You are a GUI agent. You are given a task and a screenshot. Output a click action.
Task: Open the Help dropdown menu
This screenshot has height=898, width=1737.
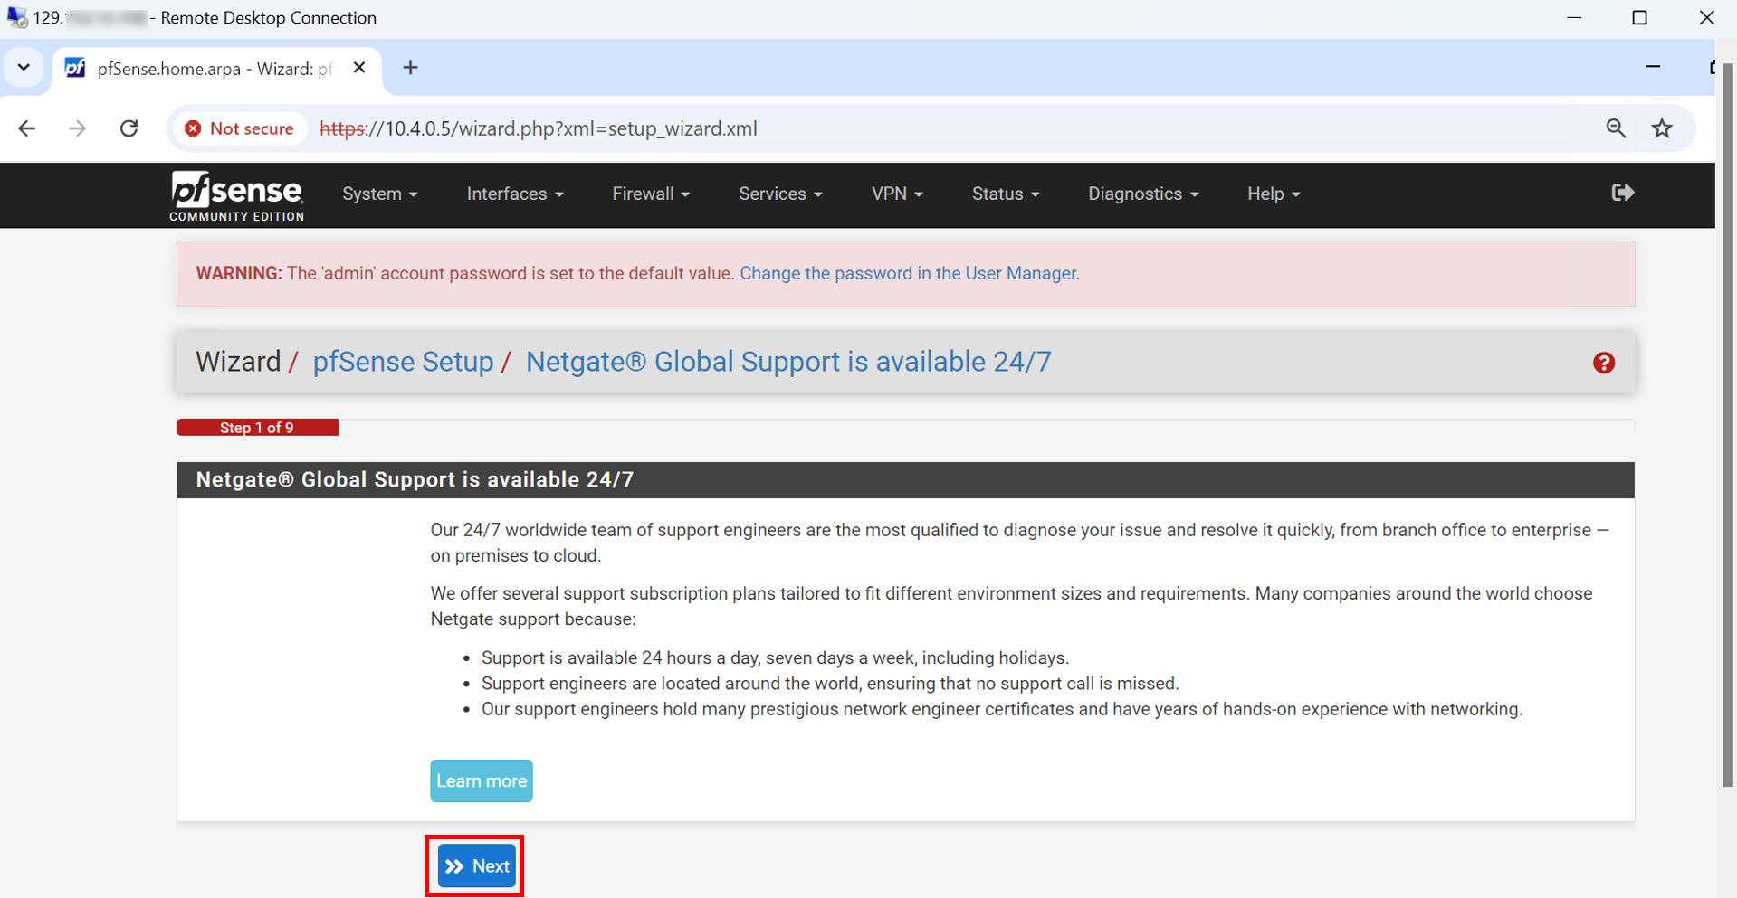[1274, 194]
